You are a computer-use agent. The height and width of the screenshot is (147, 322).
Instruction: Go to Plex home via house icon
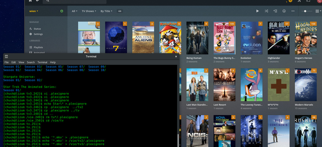pyautogui.click(x=30, y=1)
